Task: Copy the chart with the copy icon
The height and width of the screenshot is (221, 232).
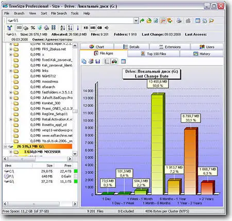Action: coord(84,61)
